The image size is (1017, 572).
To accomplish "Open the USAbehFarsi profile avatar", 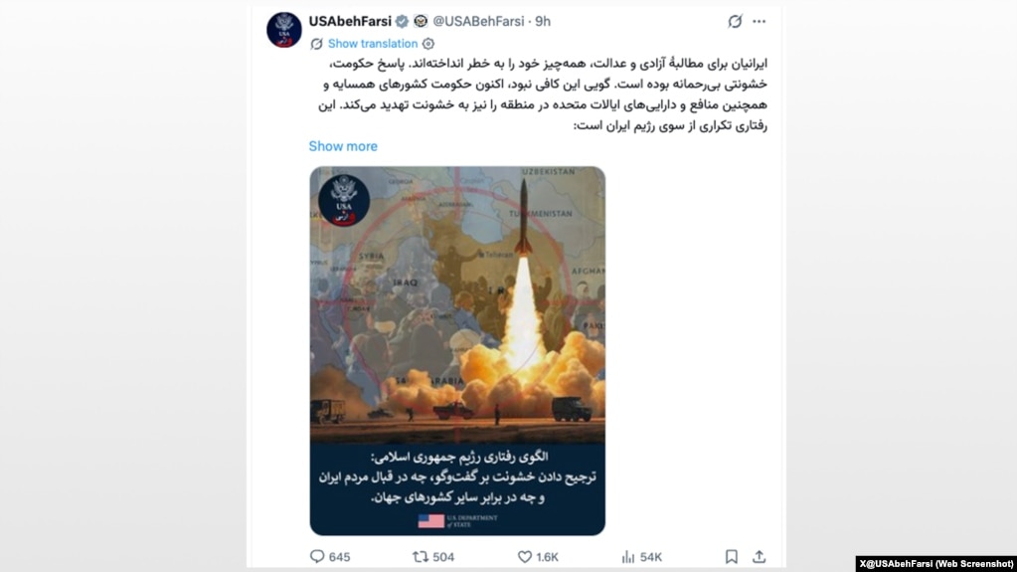I will tap(284, 30).
